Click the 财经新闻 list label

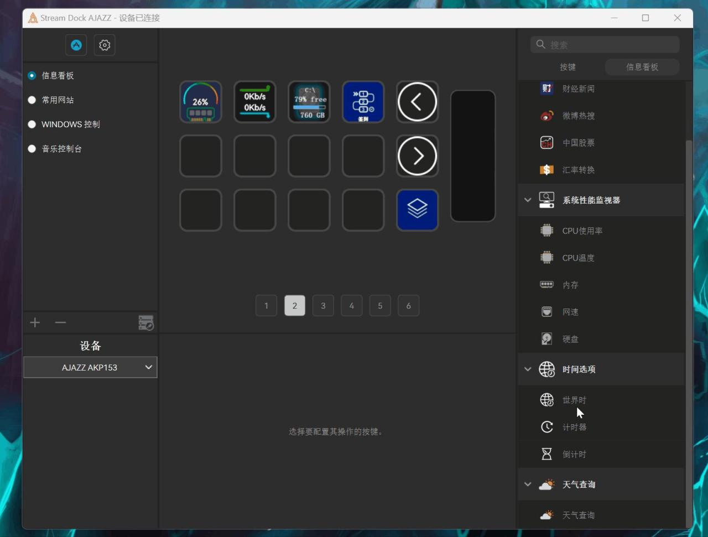click(579, 88)
